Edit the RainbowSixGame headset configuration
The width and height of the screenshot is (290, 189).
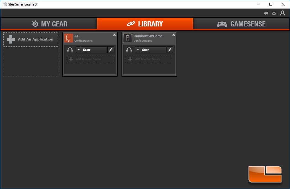click(x=170, y=50)
